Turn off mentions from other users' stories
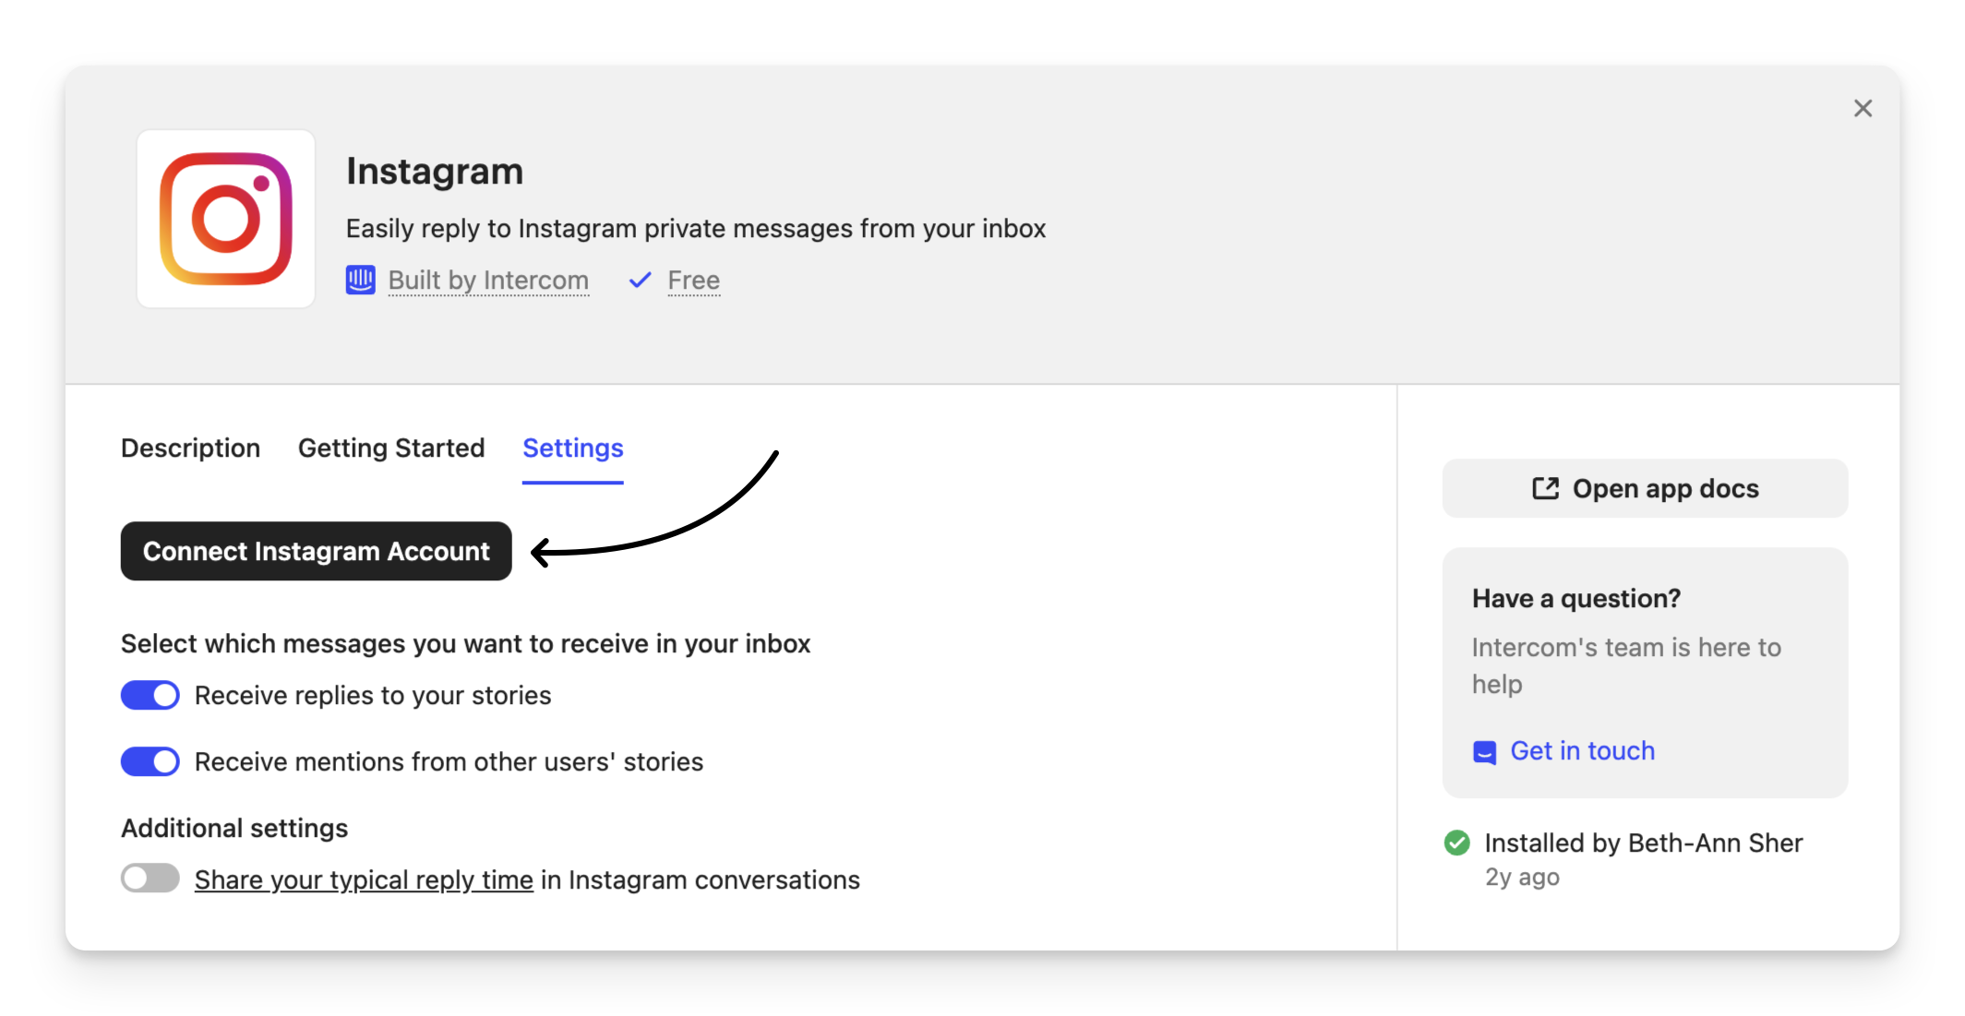The height and width of the screenshot is (1016, 1965). [150, 761]
